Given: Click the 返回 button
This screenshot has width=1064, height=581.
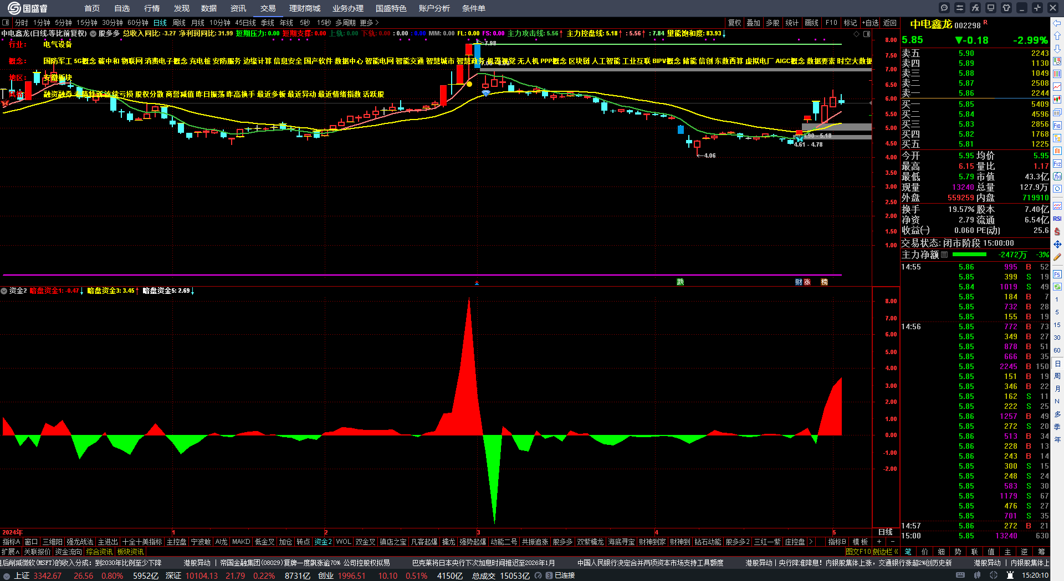Looking at the screenshot, I should tap(890, 23).
